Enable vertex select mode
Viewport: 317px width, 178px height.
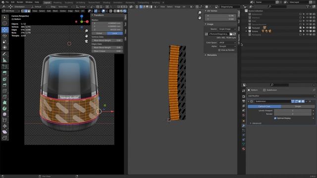[x=23, y=11]
